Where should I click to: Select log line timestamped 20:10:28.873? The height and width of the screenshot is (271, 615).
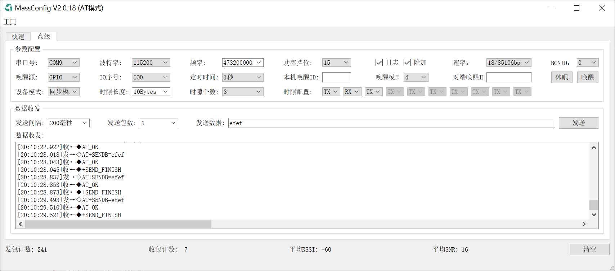[x=69, y=192]
